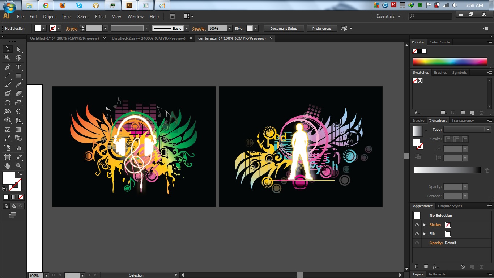Screen dimensions: 494x278
Task: Select the Gradient tool in toolbox
Action: coord(18,130)
